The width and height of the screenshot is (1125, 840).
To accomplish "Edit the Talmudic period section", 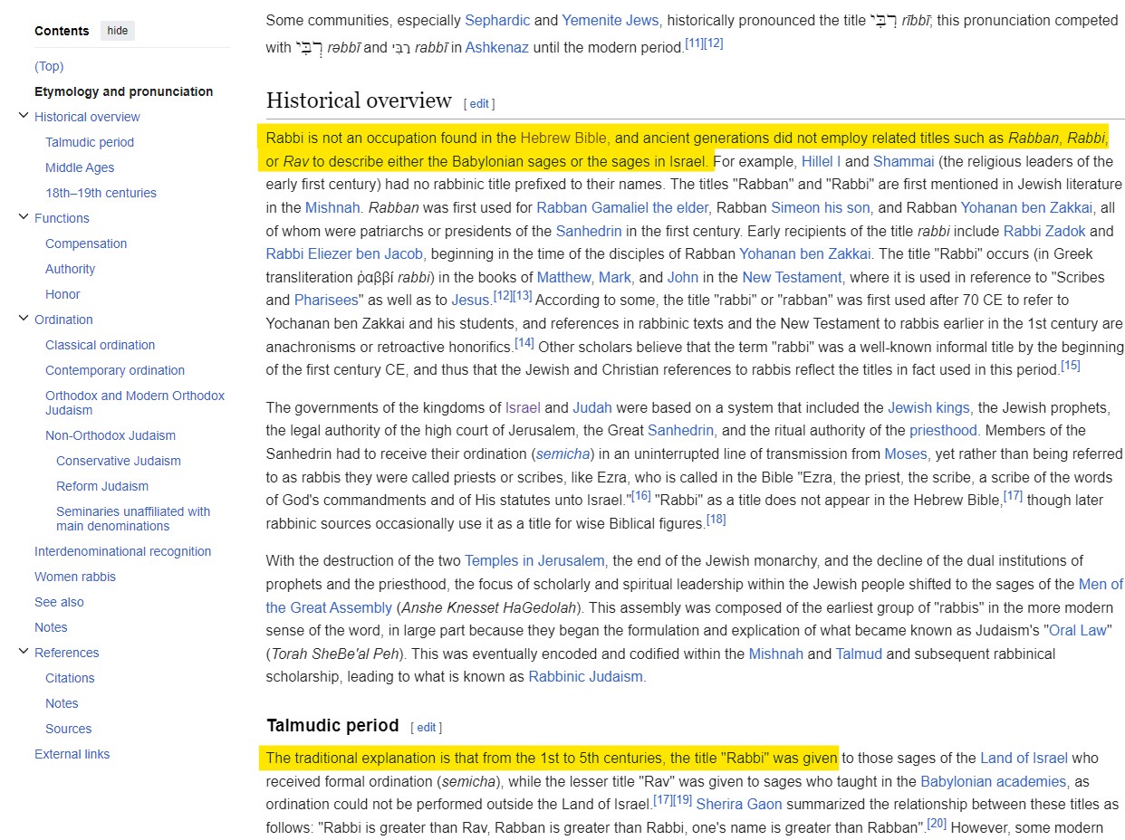I will coord(427,728).
